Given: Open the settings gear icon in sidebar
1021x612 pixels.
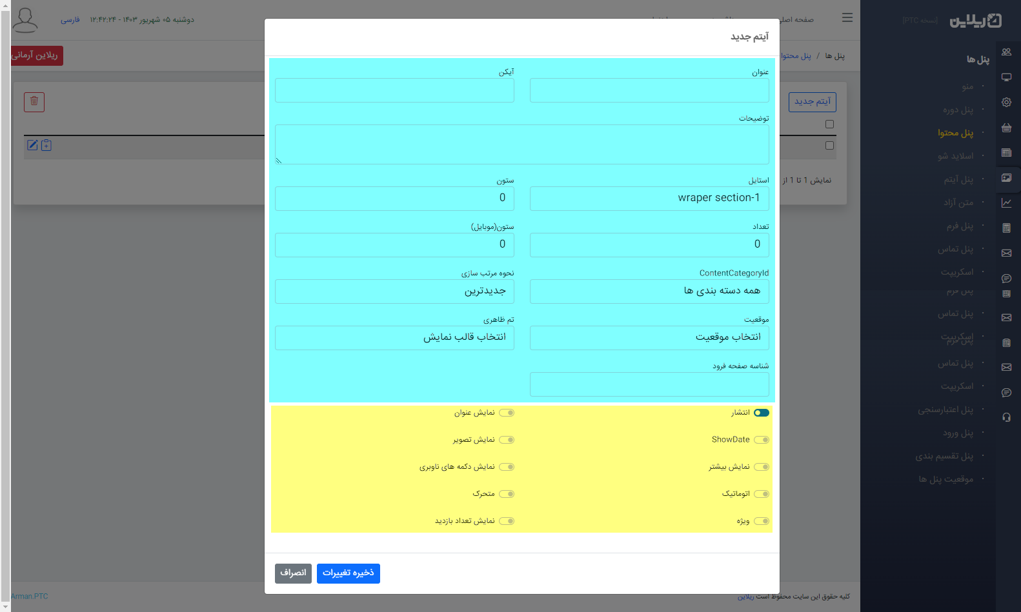Looking at the screenshot, I should pyautogui.click(x=1006, y=103).
